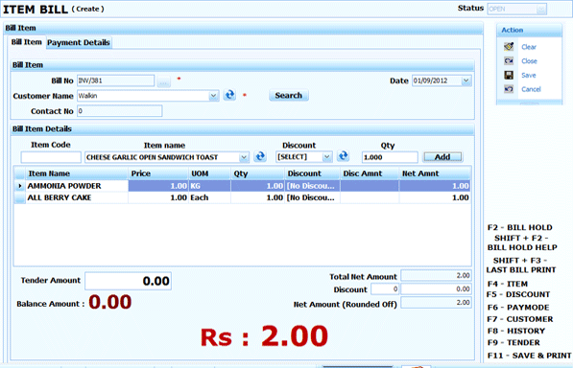Refresh the Customer Name list
The width and height of the screenshot is (573, 368).
click(229, 95)
